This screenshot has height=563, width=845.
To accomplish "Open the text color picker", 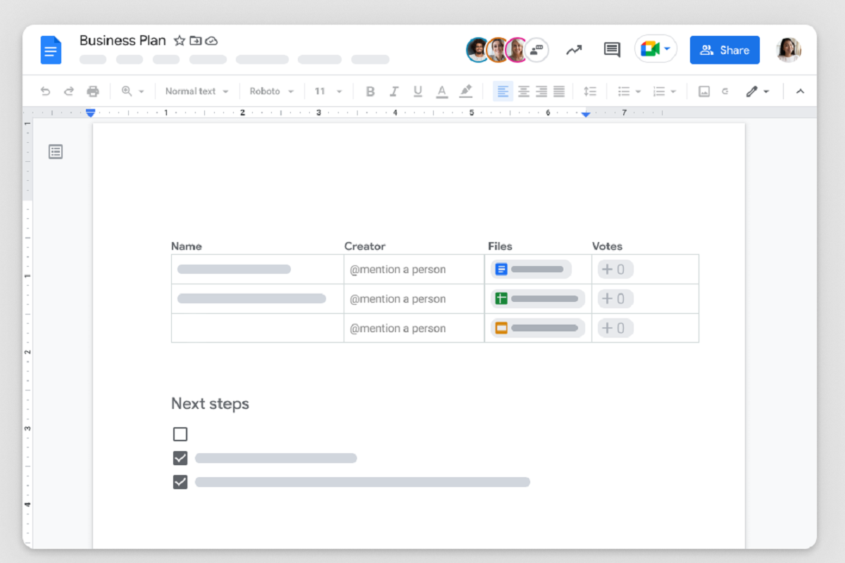I will (442, 91).
